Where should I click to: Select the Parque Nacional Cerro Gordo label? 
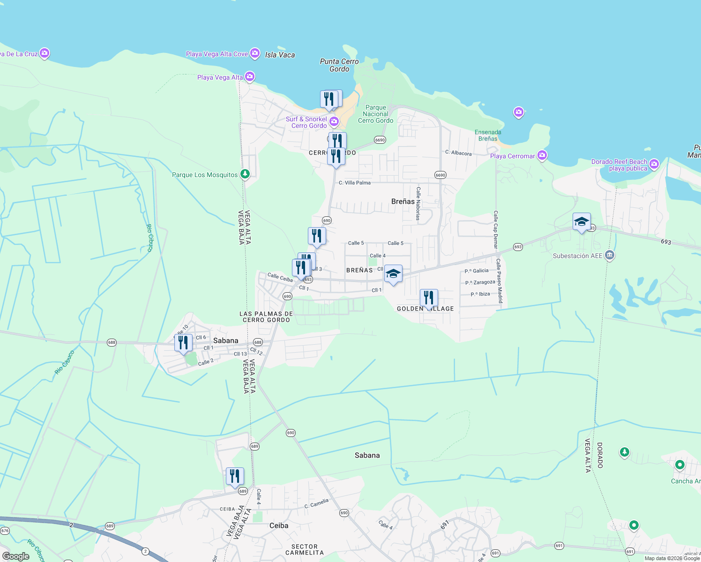[377, 113]
